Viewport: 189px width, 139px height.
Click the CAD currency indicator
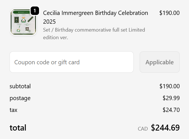[x=143, y=129]
